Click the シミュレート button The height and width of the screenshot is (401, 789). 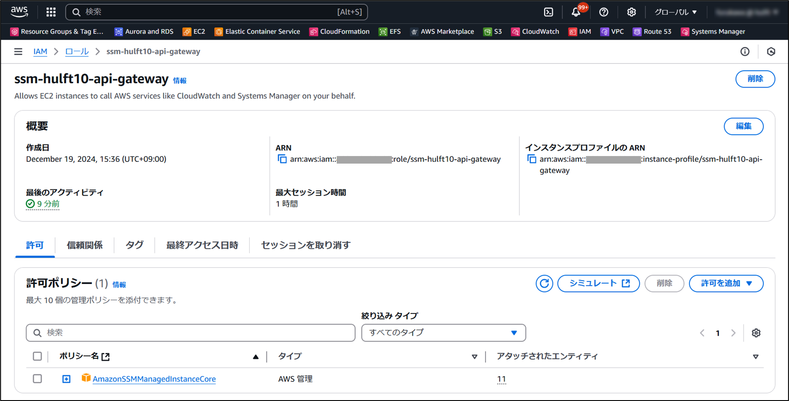(598, 284)
